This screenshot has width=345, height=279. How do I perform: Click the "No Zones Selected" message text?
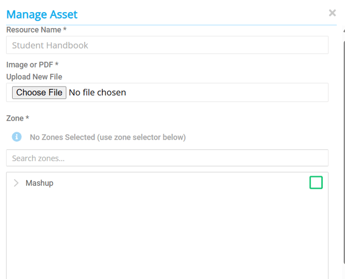[107, 137]
